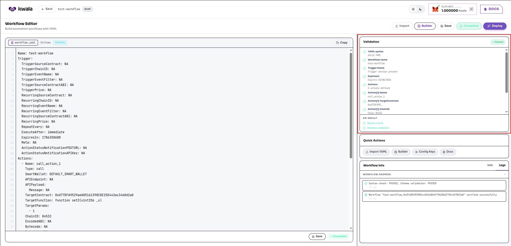Click Import YAML in Quick Actions
This screenshot has height=246, width=511.
(x=376, y=152)
